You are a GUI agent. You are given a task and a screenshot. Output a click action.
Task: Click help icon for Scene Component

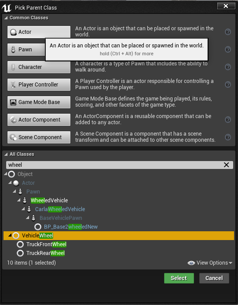(228, 137)
